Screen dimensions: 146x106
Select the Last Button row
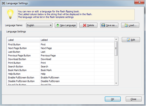coord(60,52)
